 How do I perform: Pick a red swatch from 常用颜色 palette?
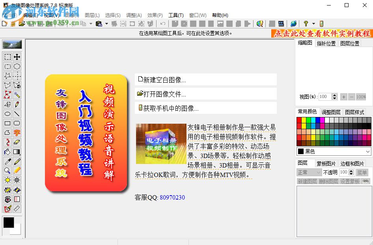click(298, 120)
